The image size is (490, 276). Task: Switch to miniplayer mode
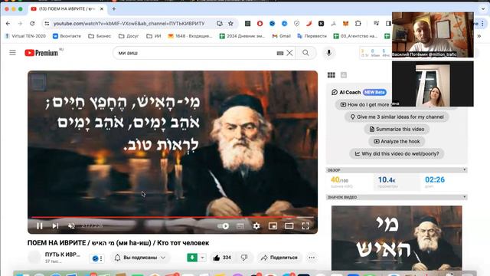pyautogui.click(x=273, y=225)
